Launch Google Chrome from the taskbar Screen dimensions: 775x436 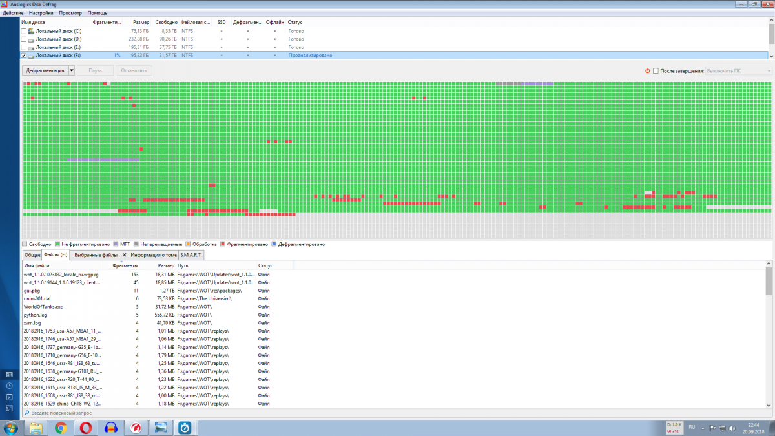coord(61,428)
